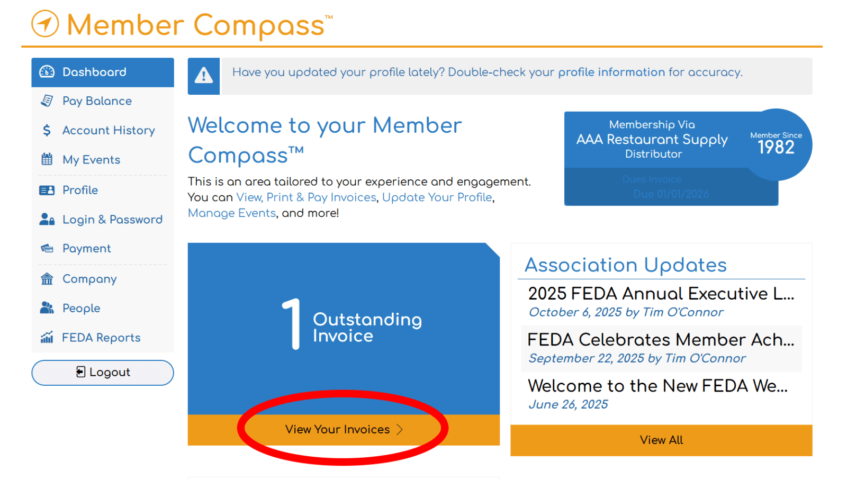Click the Member Compass logo icon

[45, 24]
